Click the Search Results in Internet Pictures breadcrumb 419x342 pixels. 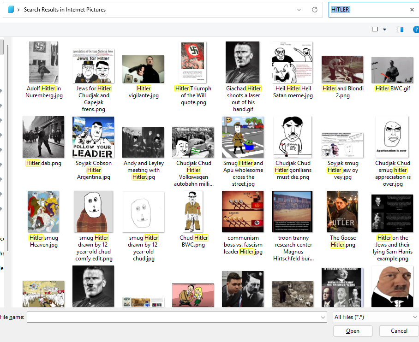click(x=65, y=10)
